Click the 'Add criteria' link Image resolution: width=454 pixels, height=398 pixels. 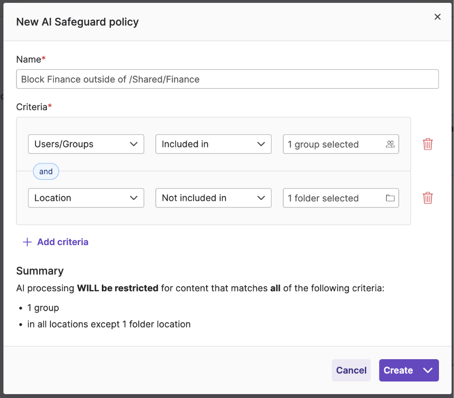click(63, 242)
